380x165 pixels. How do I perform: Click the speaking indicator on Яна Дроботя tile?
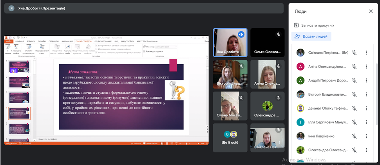coord(241,34)
